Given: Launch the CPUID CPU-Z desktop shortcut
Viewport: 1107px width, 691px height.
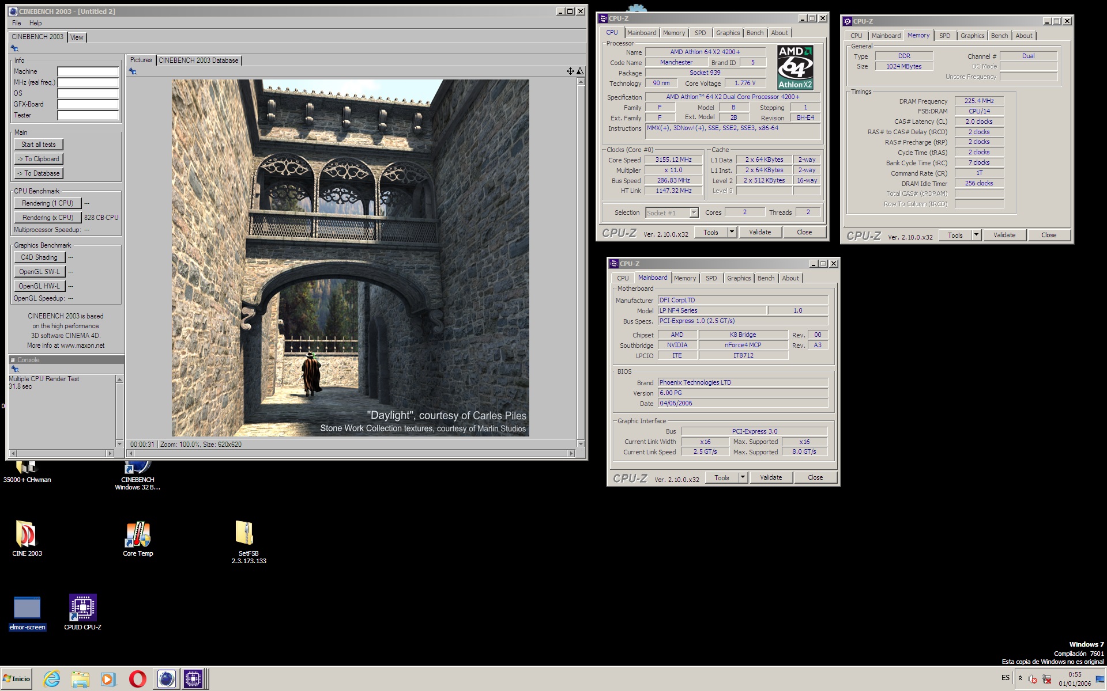Looking at the screenshot, I should (82, 613).
